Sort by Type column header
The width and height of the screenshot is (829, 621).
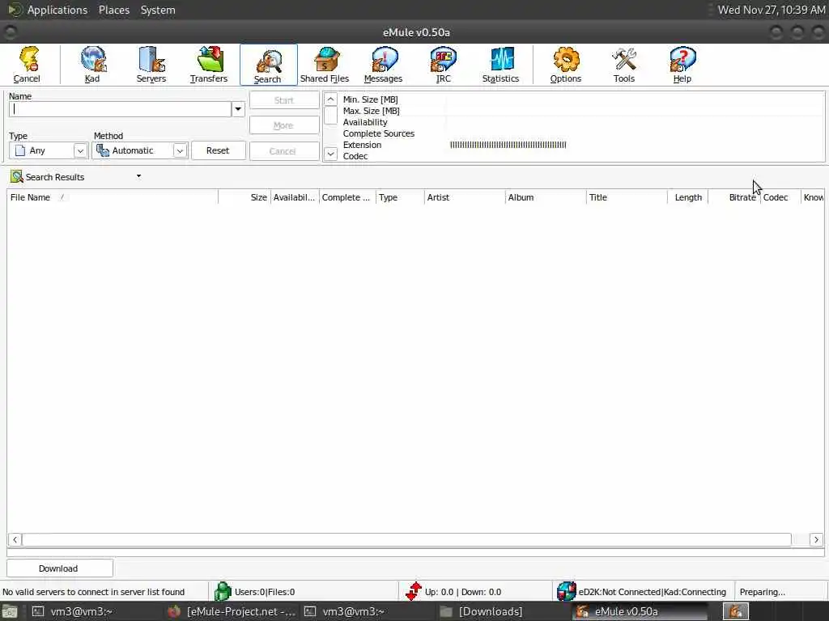(400, 197)
